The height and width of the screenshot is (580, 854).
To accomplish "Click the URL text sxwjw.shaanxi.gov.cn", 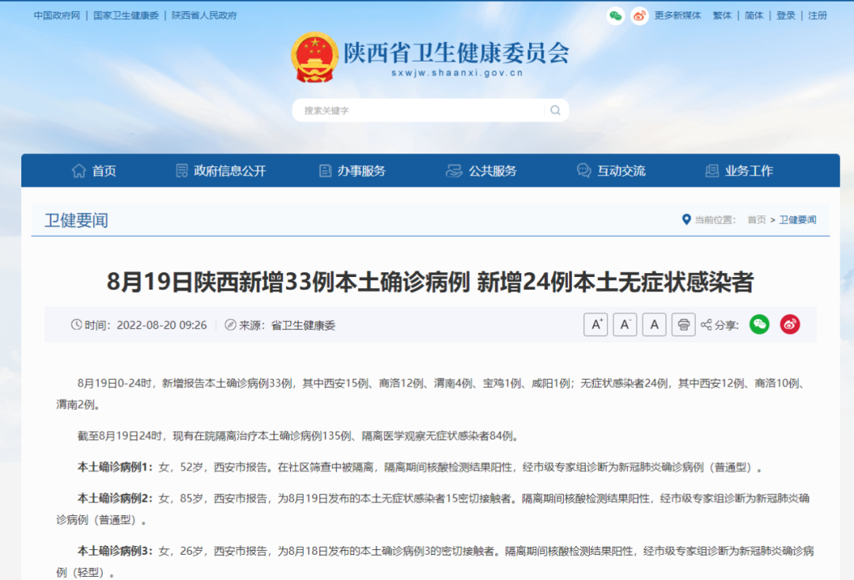I will (x=457, y=73).
